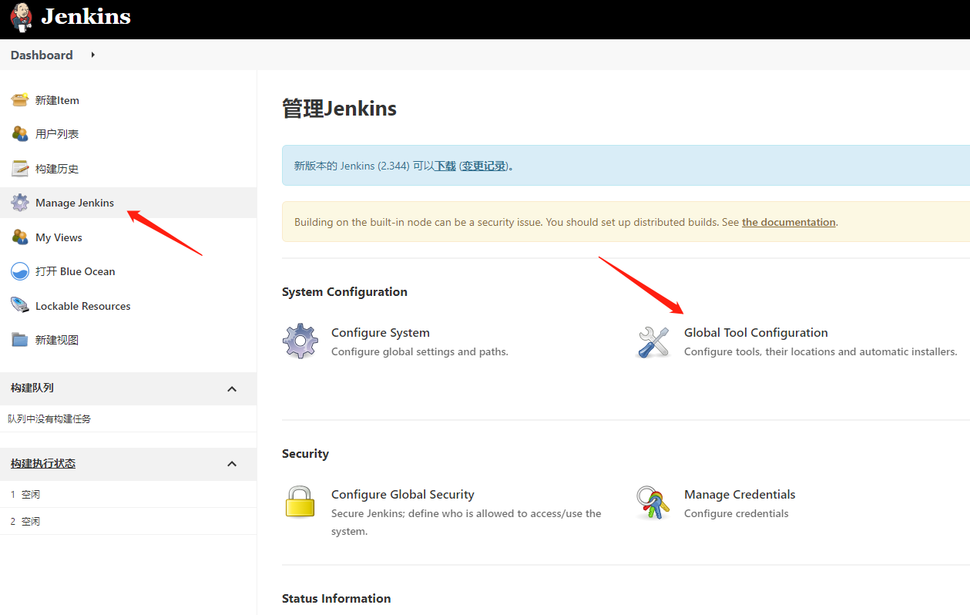Click the My Views icon
The width and height of the screenshot is (970, 615).
(20, 237)
